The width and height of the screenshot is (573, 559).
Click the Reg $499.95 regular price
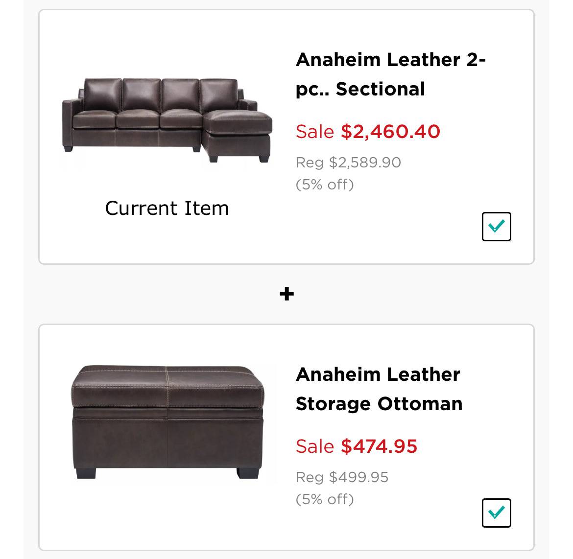[341, 478]
